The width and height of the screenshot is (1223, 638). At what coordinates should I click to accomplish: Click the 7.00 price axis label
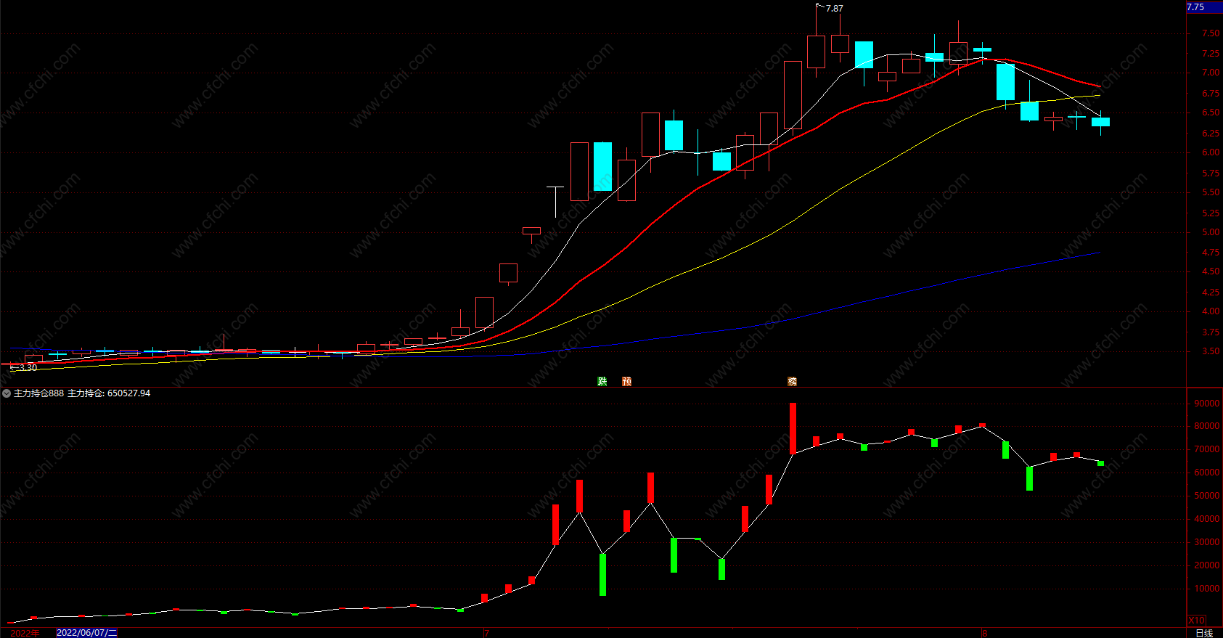click(1210, 73)
